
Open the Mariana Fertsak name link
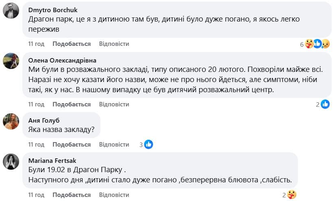[x=51, y=160]
